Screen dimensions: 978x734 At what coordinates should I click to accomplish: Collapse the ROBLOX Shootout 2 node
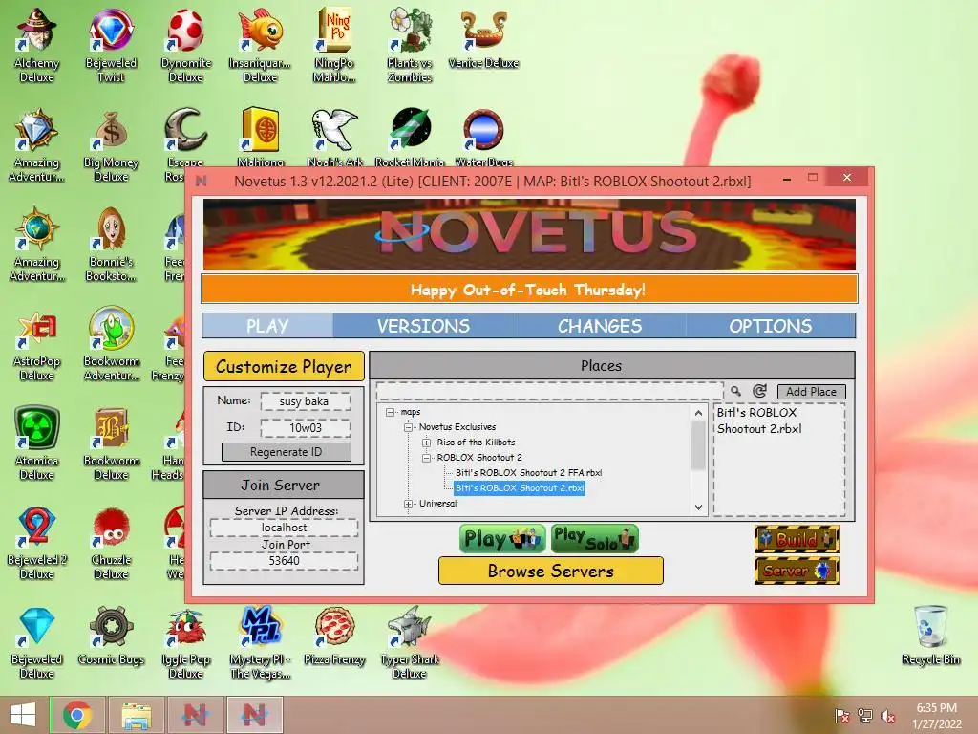click(x=427, y=458)
